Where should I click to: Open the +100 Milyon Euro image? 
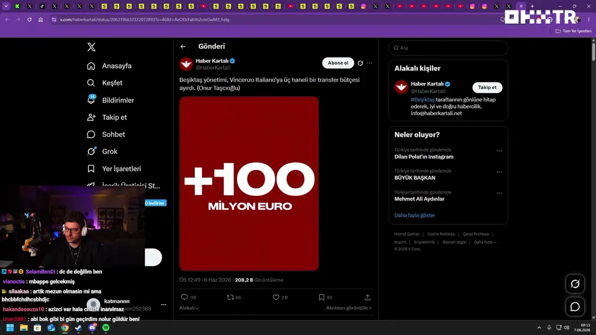click(249, 184)
